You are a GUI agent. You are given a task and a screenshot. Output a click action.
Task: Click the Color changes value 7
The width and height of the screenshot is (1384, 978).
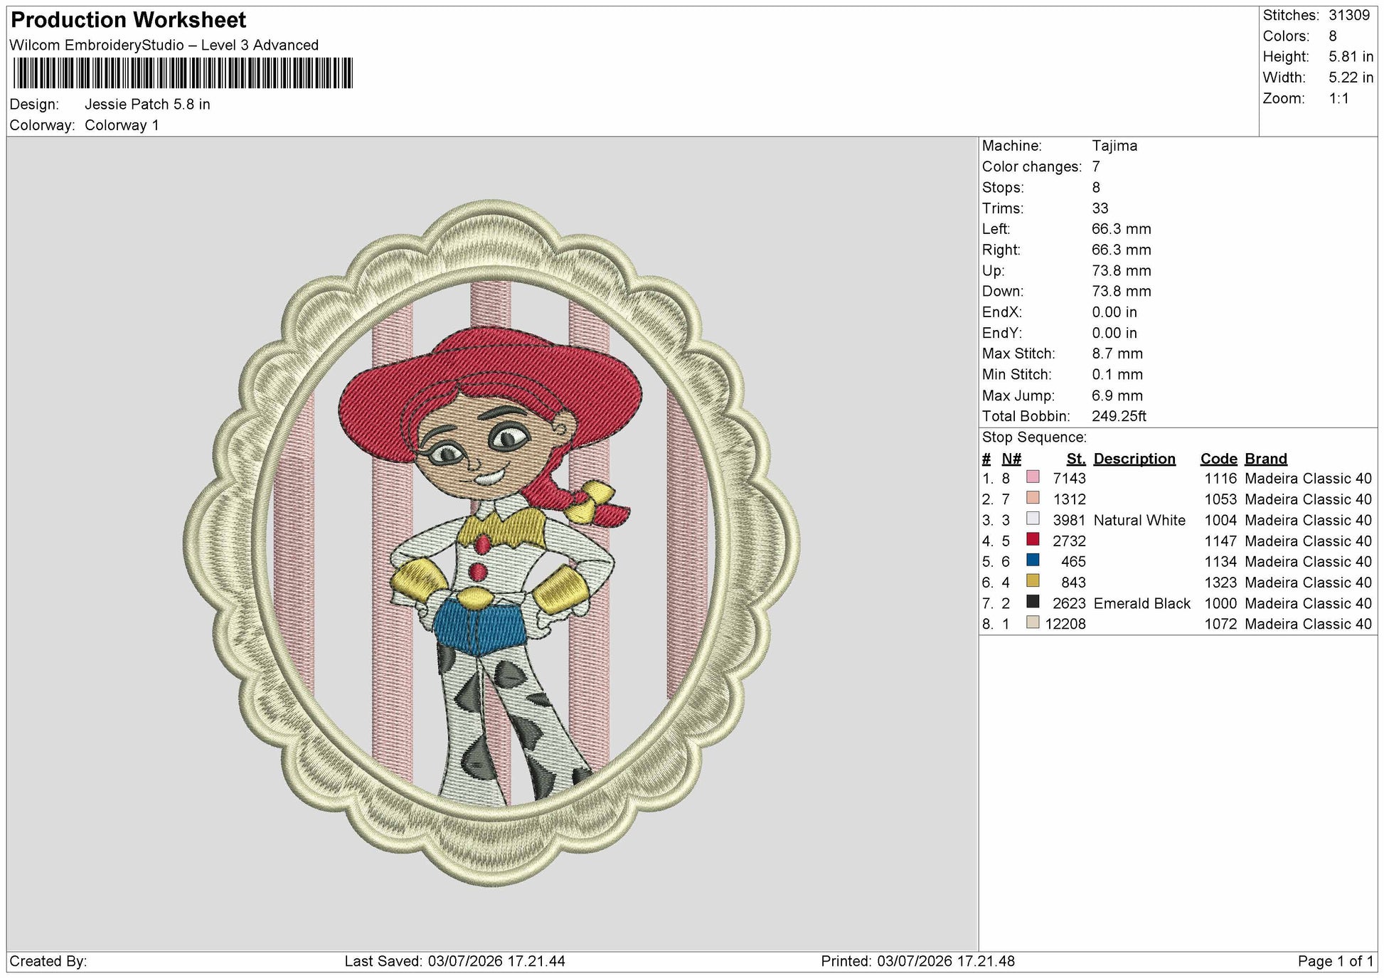(x=1096, y=166)
